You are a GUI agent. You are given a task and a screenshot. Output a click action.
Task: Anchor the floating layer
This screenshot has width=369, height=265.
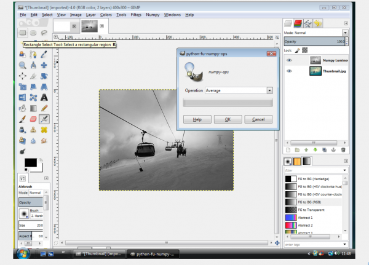[333, 150]
